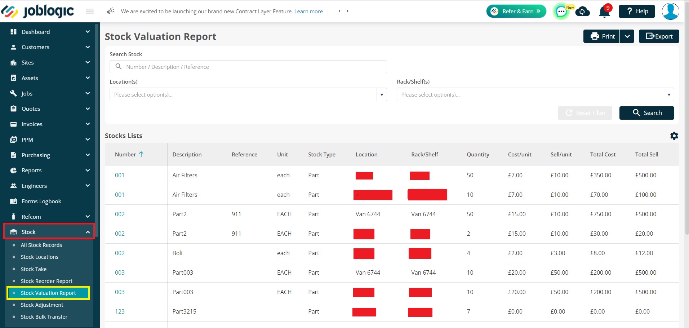Click the Assets sidebar icon
689x328 pixels.
point(14,78)
